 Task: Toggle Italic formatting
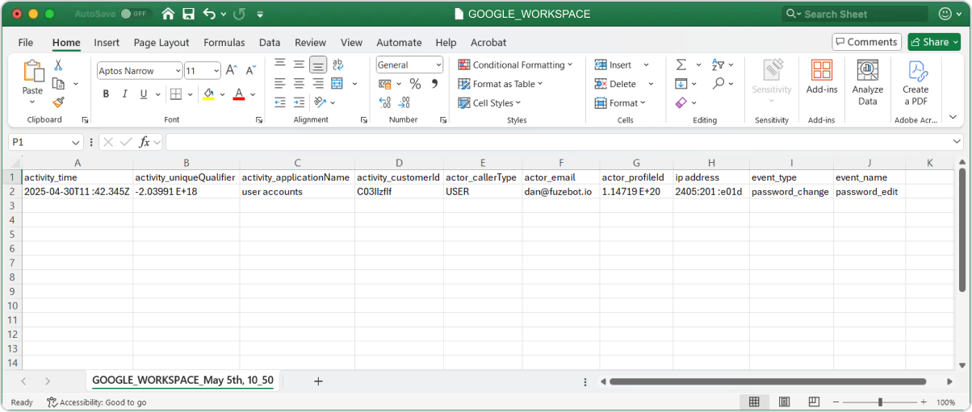tap(125, 94)
